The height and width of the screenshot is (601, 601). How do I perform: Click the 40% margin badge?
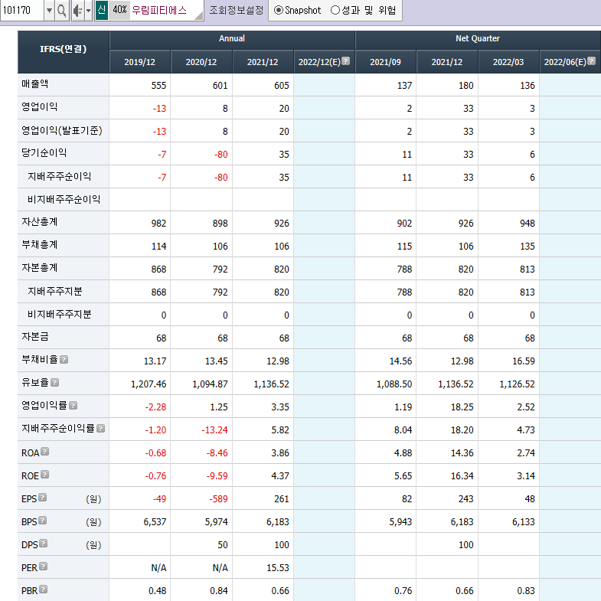tap(119, 10)
